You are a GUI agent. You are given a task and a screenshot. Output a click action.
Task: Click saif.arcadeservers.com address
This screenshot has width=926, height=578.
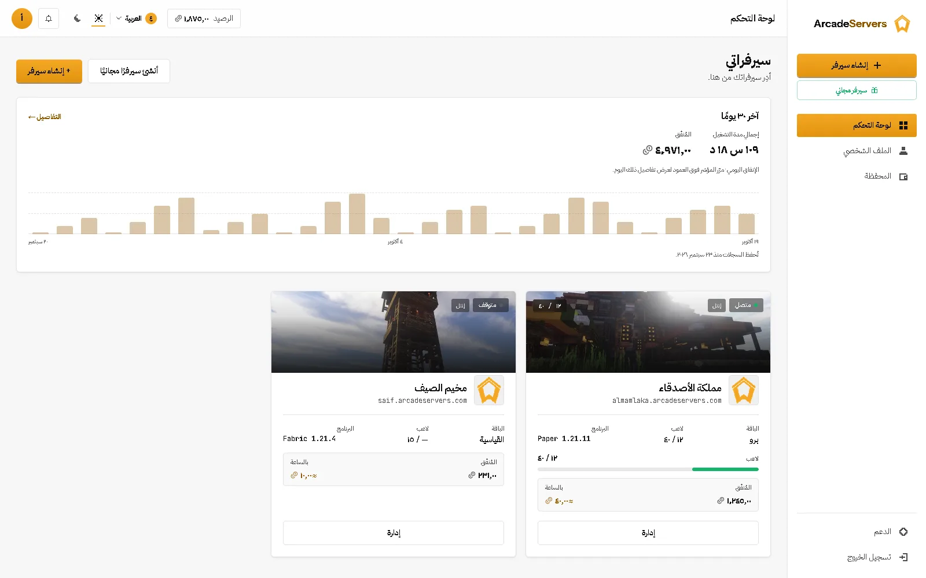[x=422, y=401]
